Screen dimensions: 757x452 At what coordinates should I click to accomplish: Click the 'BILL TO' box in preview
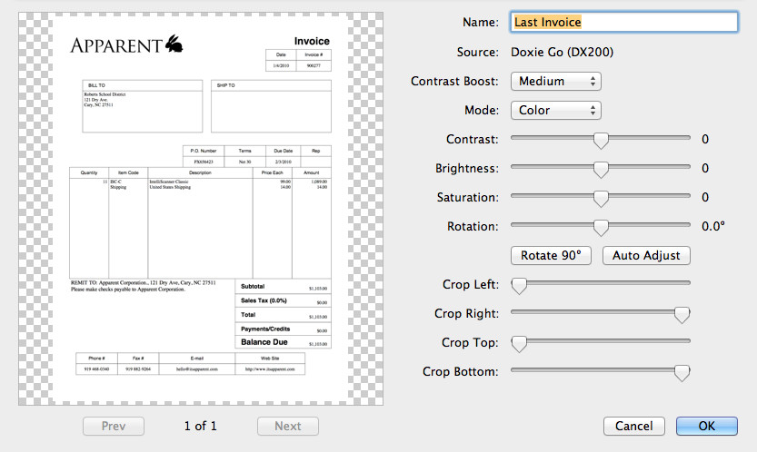(x=143, y=106)
